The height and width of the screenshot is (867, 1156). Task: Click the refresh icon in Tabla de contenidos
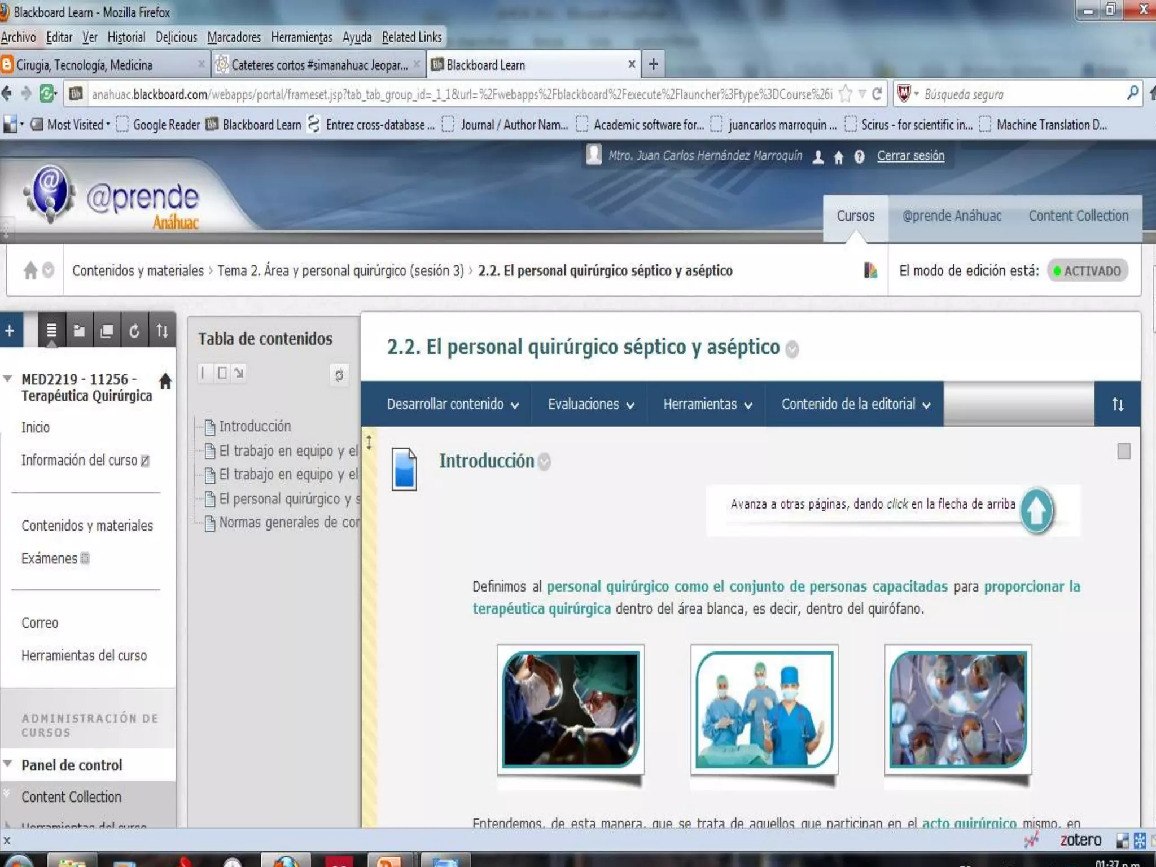point(339,375)
